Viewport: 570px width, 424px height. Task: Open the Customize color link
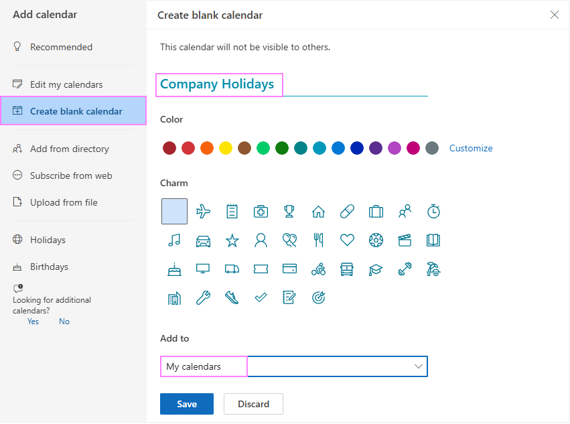pos(471,148)
